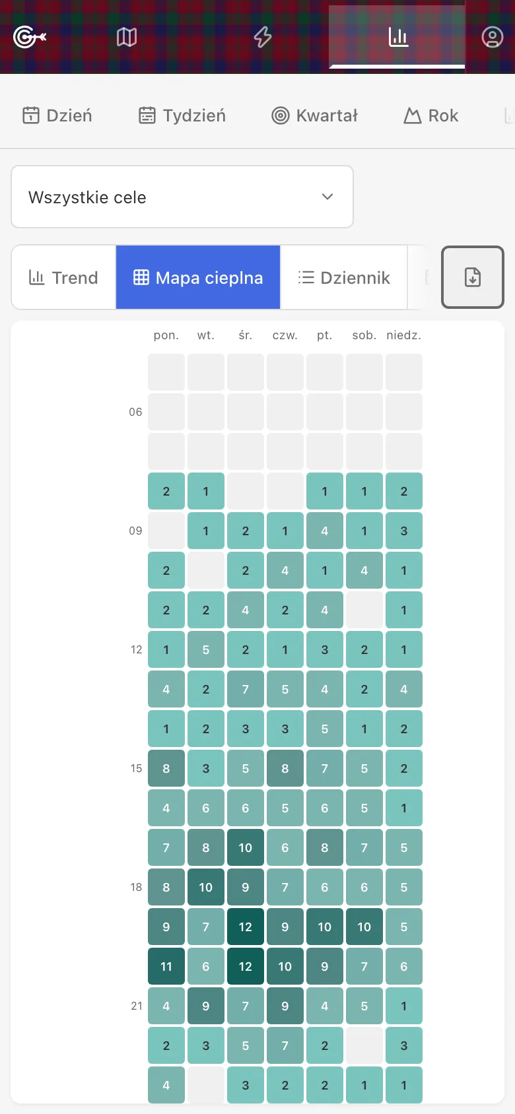The image size is (515, 1114).
Task: Expand the Wszystkie cele dropdown
Action: tap(182, 197)
